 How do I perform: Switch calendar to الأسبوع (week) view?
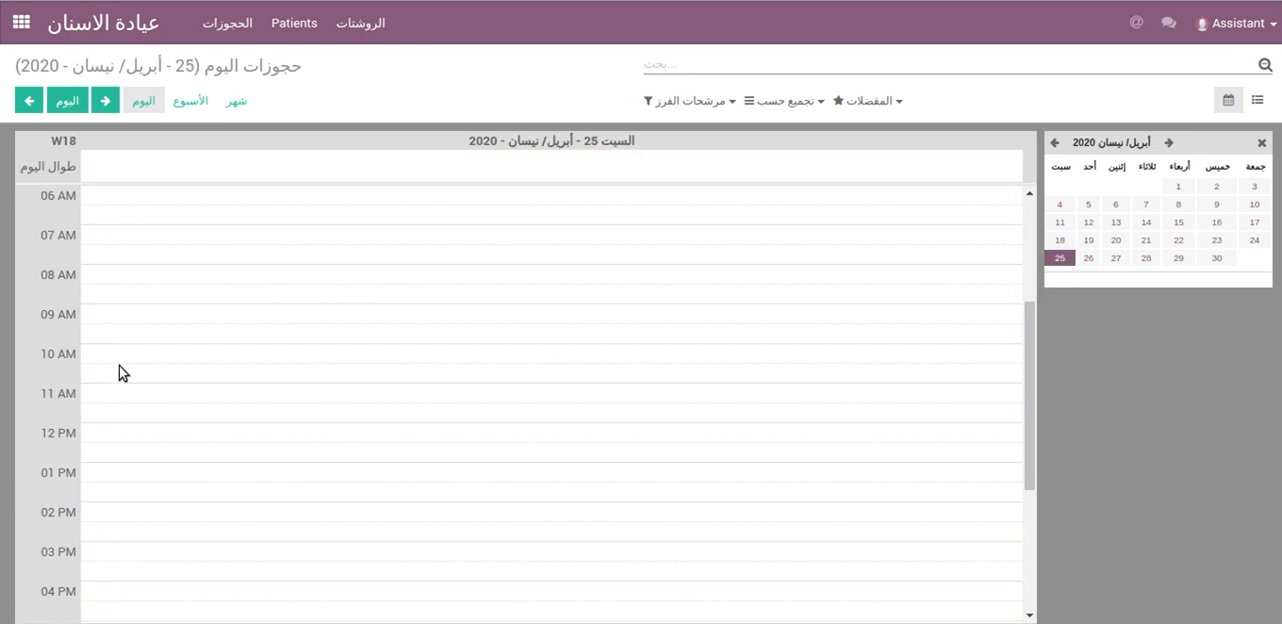(x=190, y=101)
